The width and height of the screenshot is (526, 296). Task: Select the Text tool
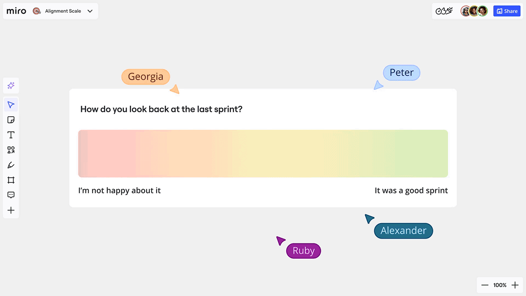coord(11,135)
